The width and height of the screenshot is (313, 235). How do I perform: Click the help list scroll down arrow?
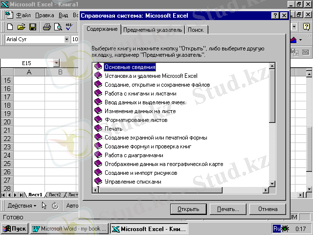tap(272, 184)
